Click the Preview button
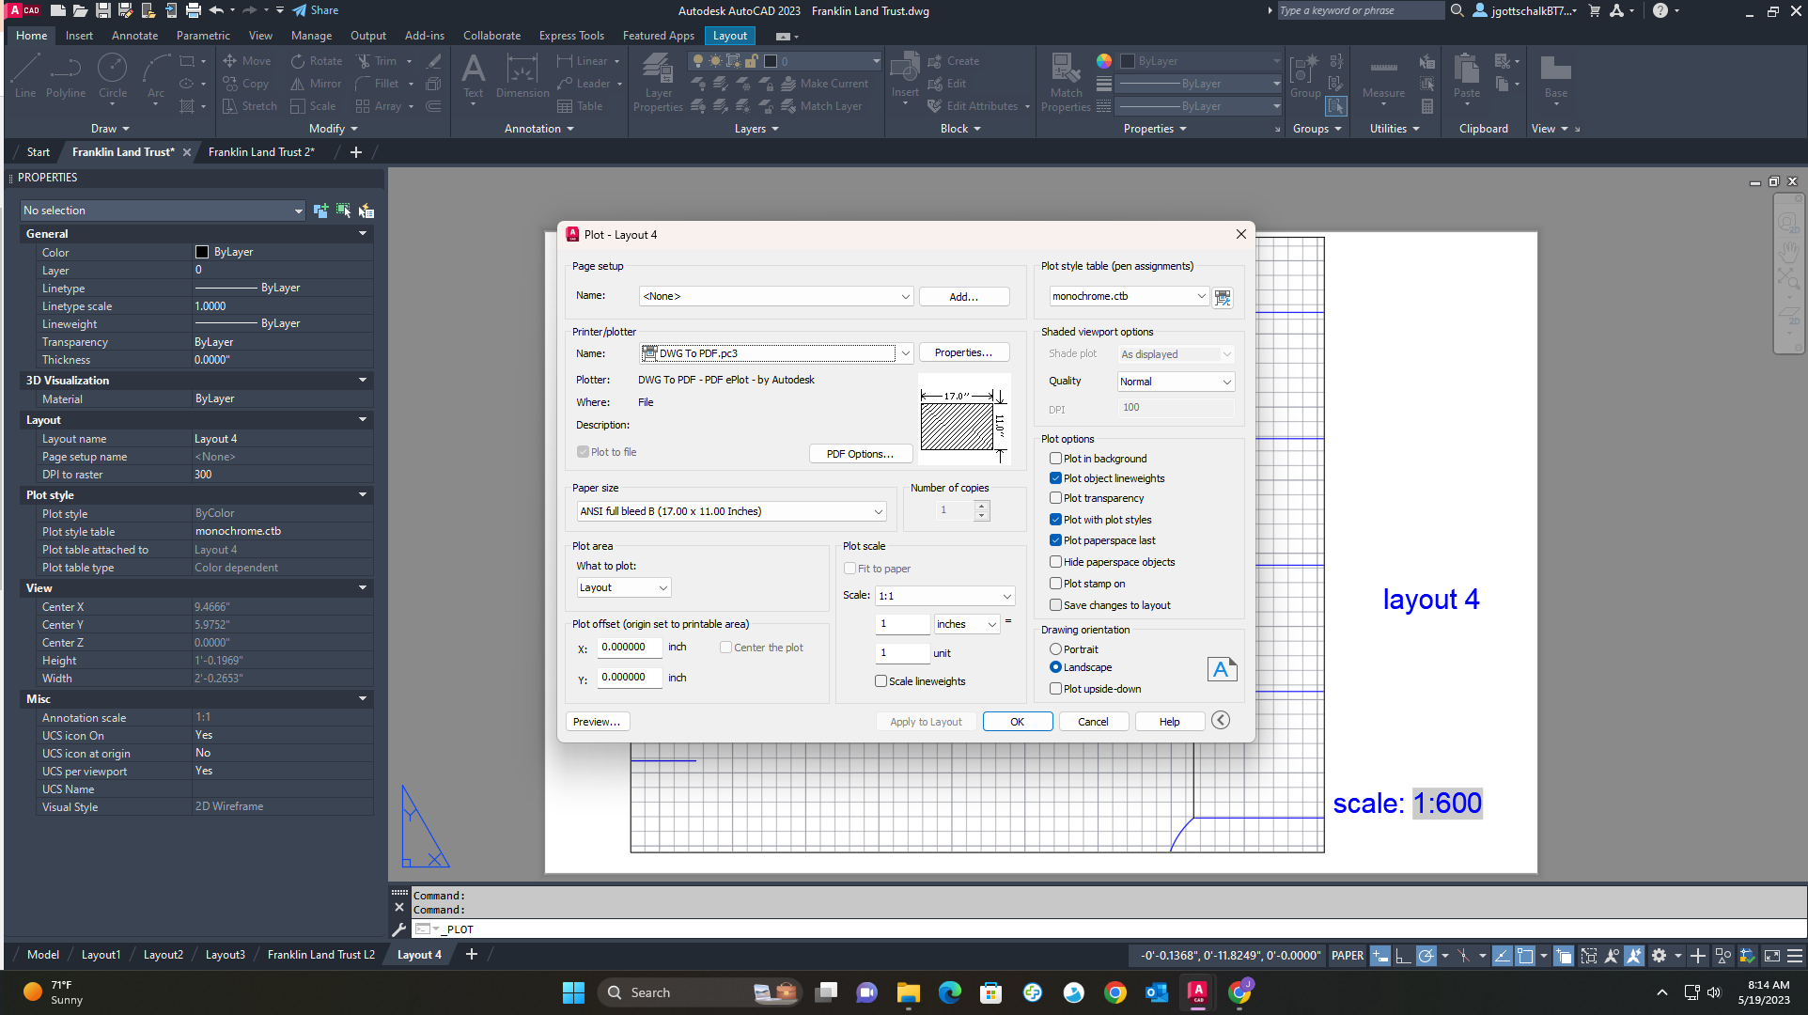The image size is (1808, 1015). [597, 721]
